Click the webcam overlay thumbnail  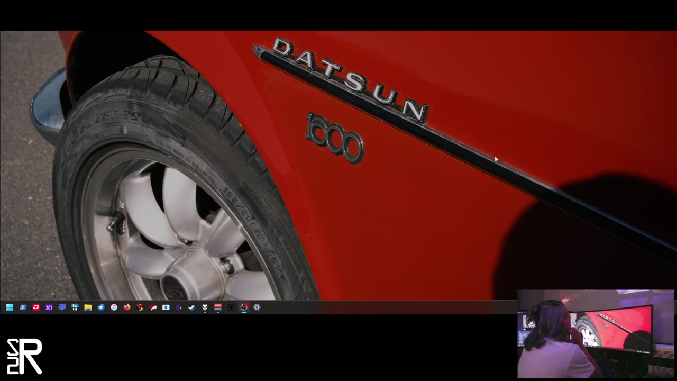pos(596,334)
